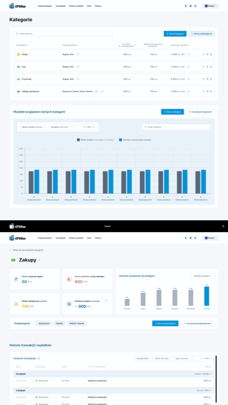The width and height of the screenshot is (228, 405).
Task: Select the Chemia subcategory chip
Action: pyautogui.click(x=59, y=323)
